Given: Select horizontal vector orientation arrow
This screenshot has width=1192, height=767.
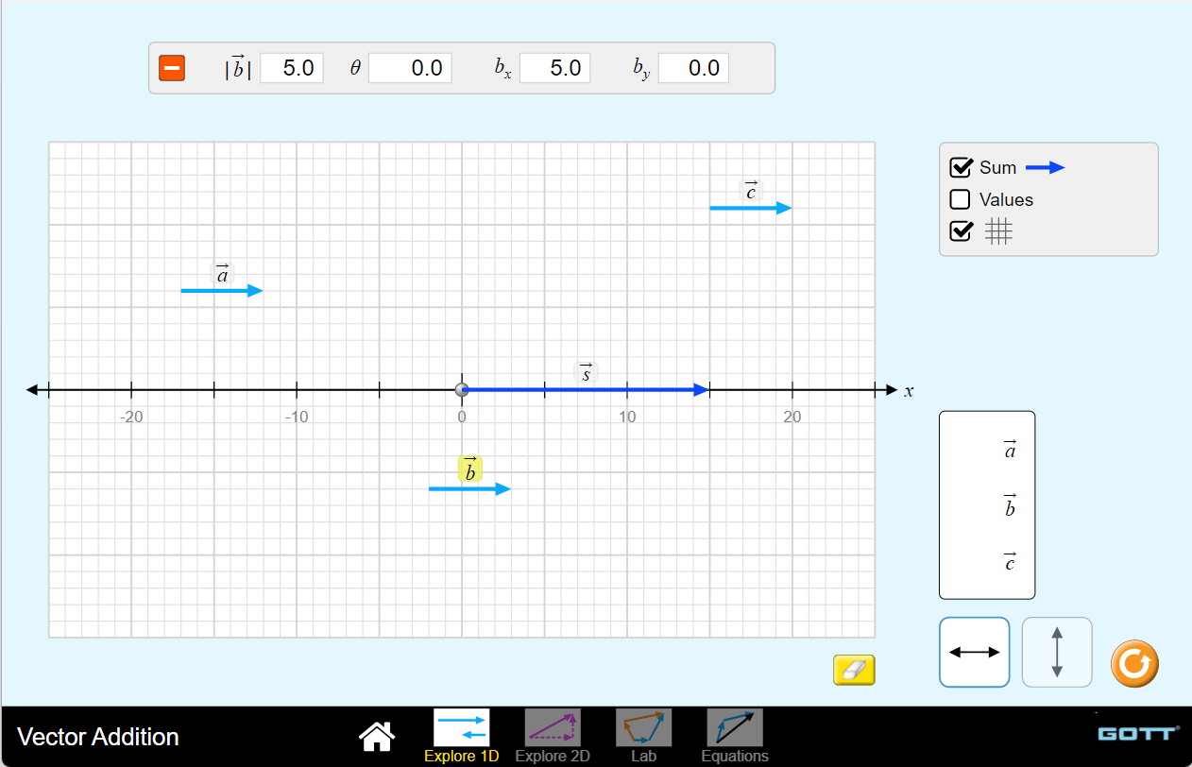Looking at the screenshot, I should pyautogui.click(x=974, y=652).
